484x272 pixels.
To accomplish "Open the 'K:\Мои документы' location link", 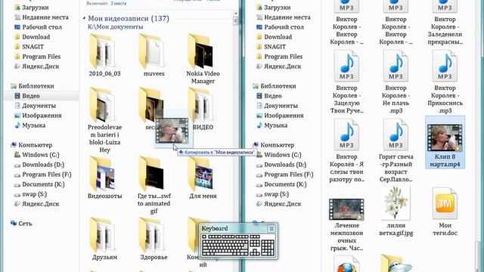I will [x=116, y=27].
